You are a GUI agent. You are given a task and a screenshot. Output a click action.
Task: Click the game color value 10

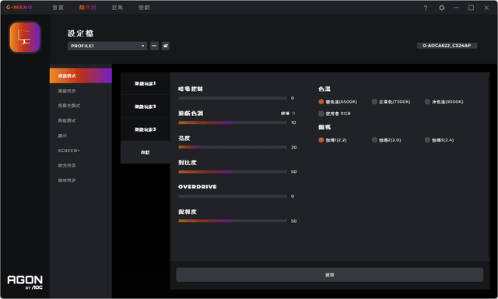pos(293,122)
